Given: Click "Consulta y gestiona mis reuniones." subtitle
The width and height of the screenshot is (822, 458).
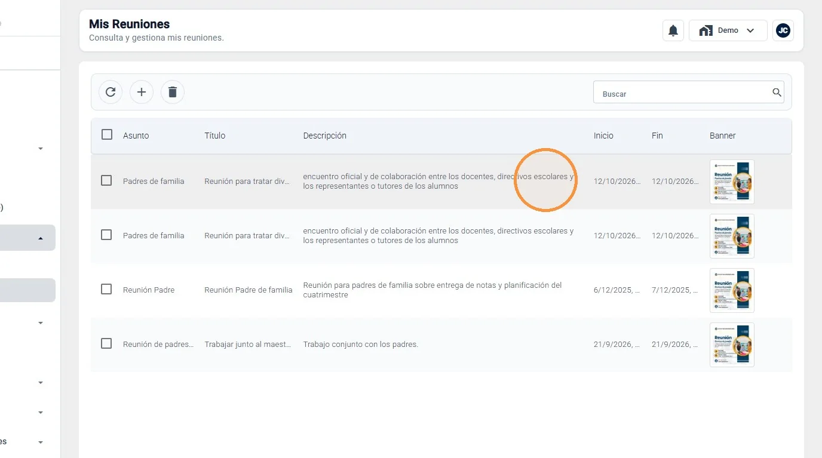Looking at the screenshot, I should (157, 38).
